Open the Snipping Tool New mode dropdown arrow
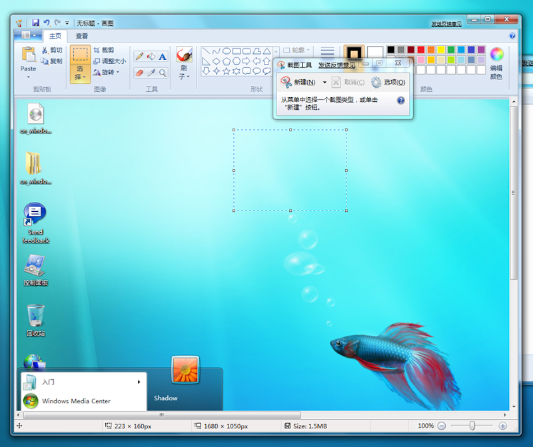This screenshot has height=447, width=533. point(324,82)
